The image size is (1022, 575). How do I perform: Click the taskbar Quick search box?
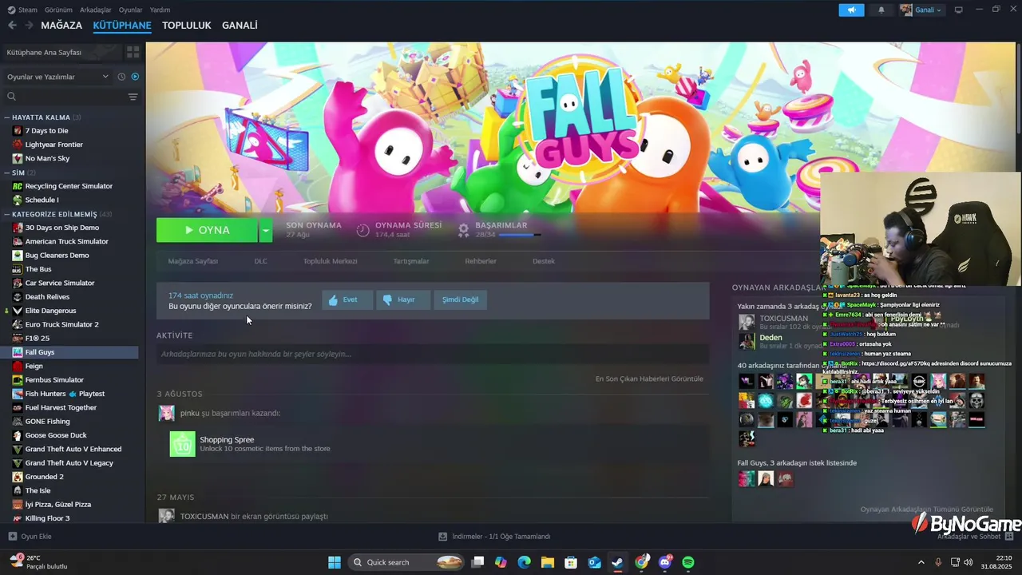click(407, 562)
